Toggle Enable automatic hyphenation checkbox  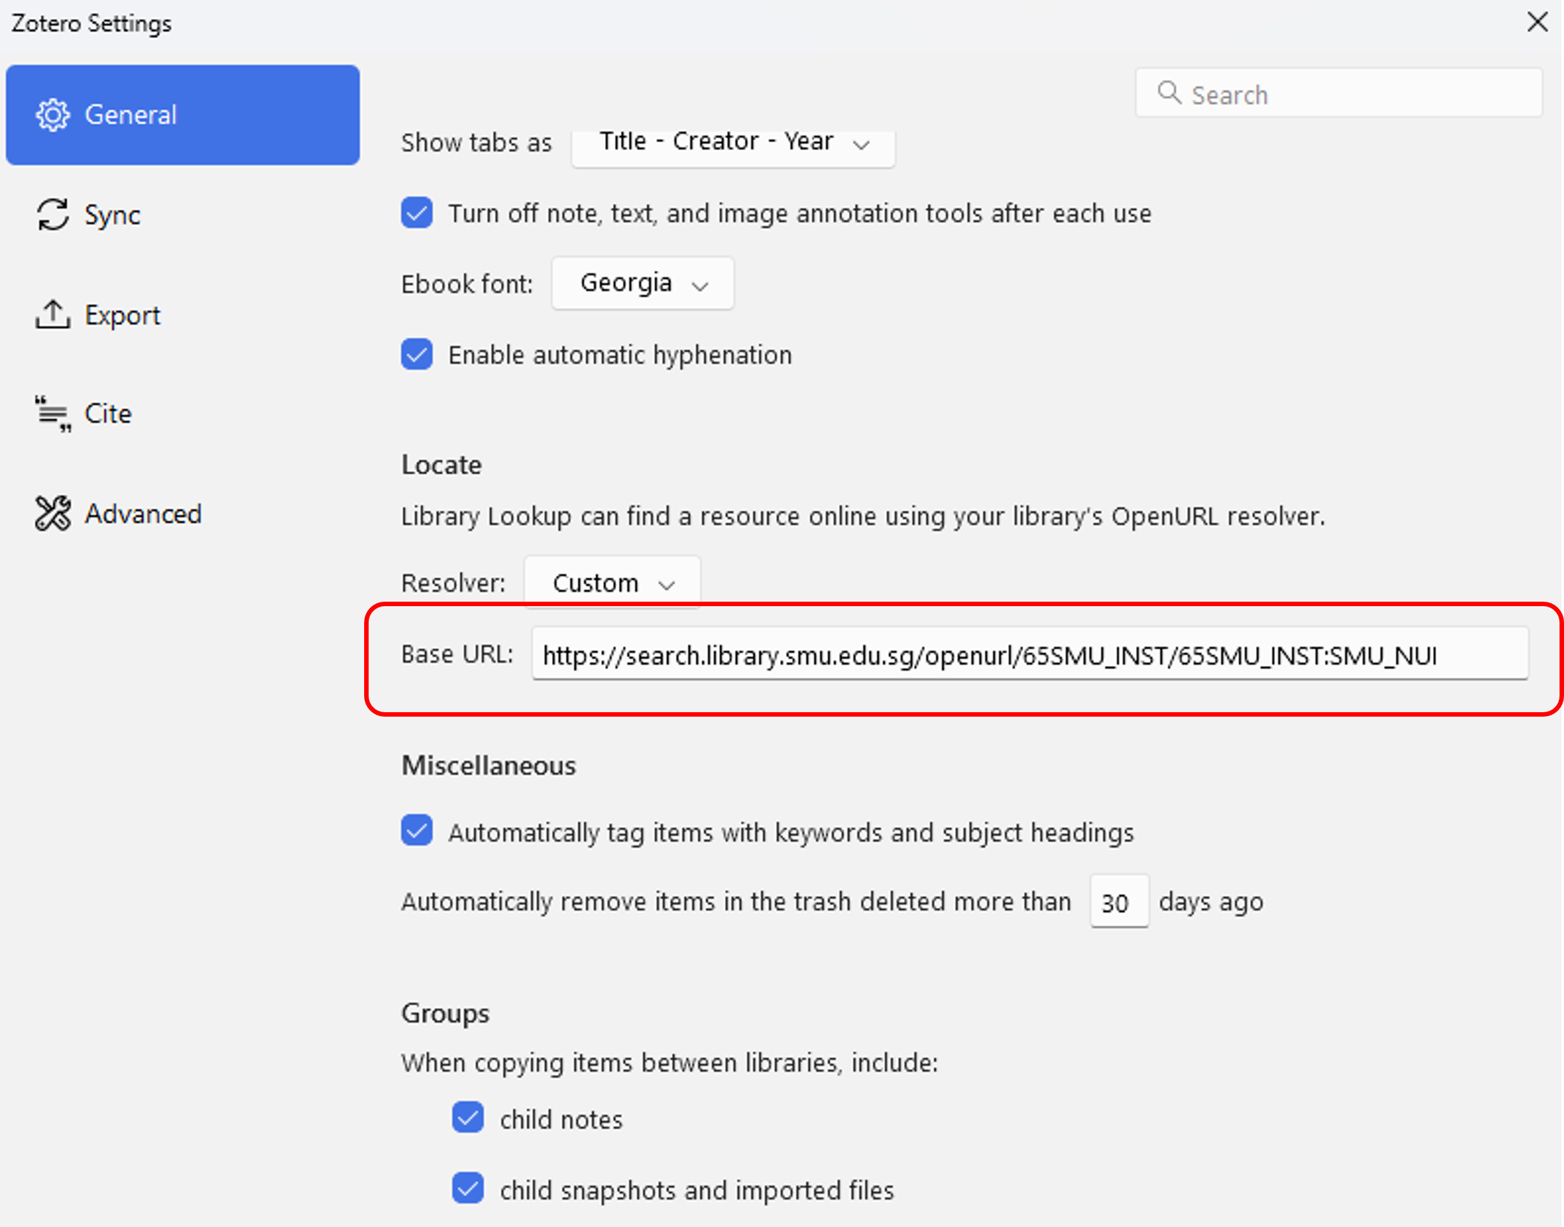[x=417, y=355]
